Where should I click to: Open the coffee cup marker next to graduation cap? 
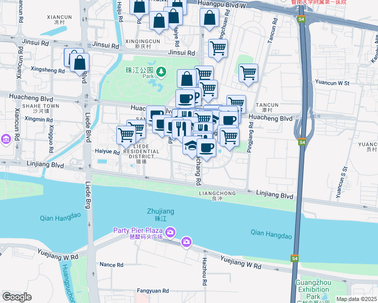click(x=206, y=150)
